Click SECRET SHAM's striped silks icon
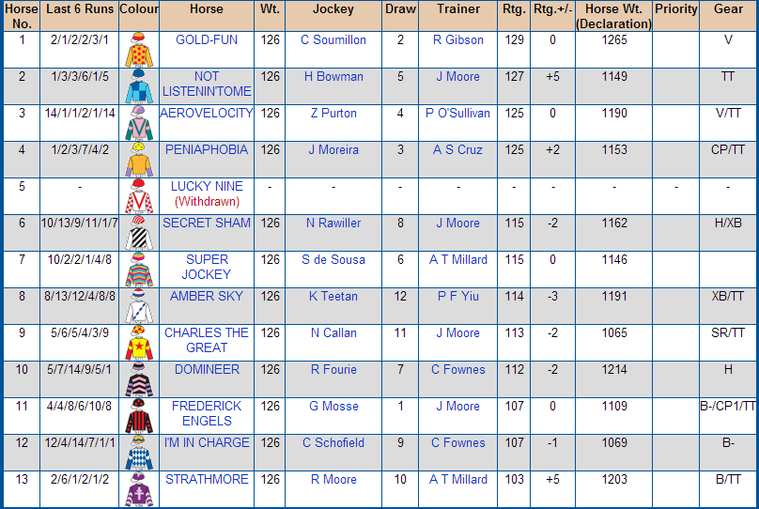Screen dimensions: 759x509 click(139, 233)
